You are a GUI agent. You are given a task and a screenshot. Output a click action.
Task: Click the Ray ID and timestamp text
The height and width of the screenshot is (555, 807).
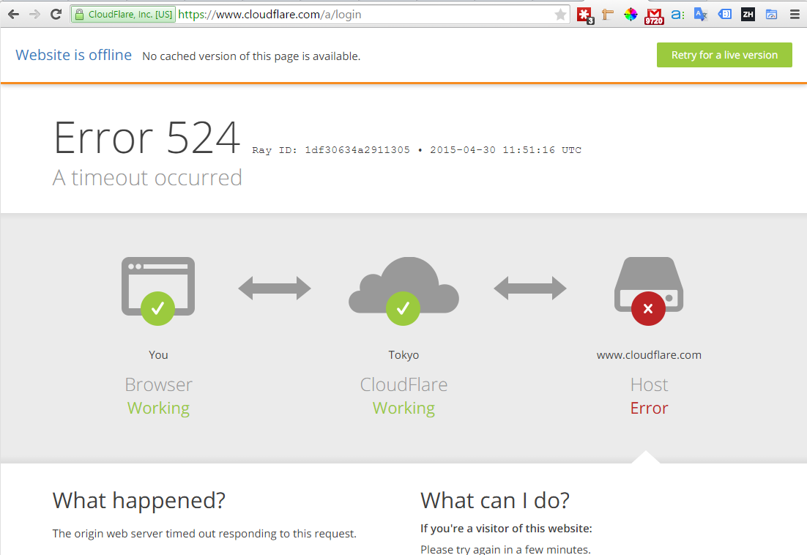(417, 150)
